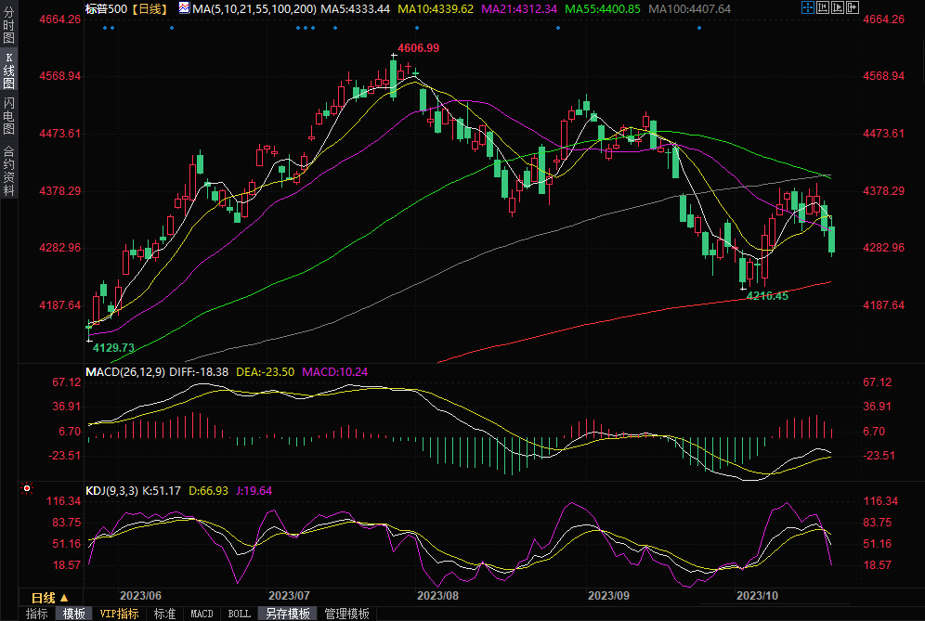This screenshot has width=925, height=621.
Task: Open the 【日线】 period label in title
Action: coord(149,8)
